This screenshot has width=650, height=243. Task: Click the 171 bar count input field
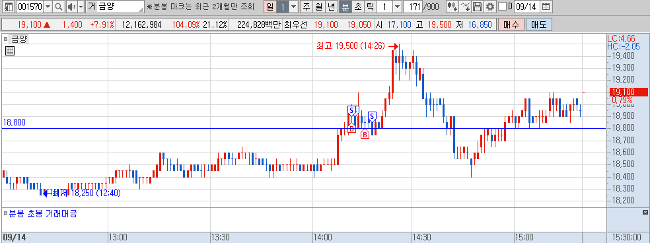(x=413, y=7)
